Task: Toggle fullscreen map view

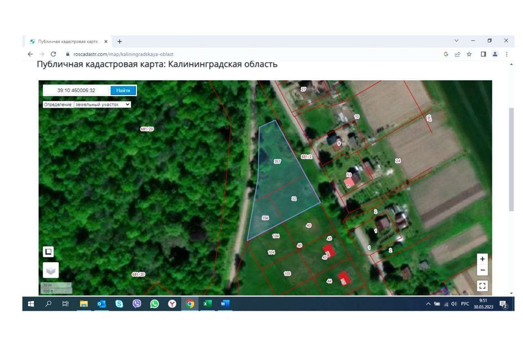Action: click(482, 286)
